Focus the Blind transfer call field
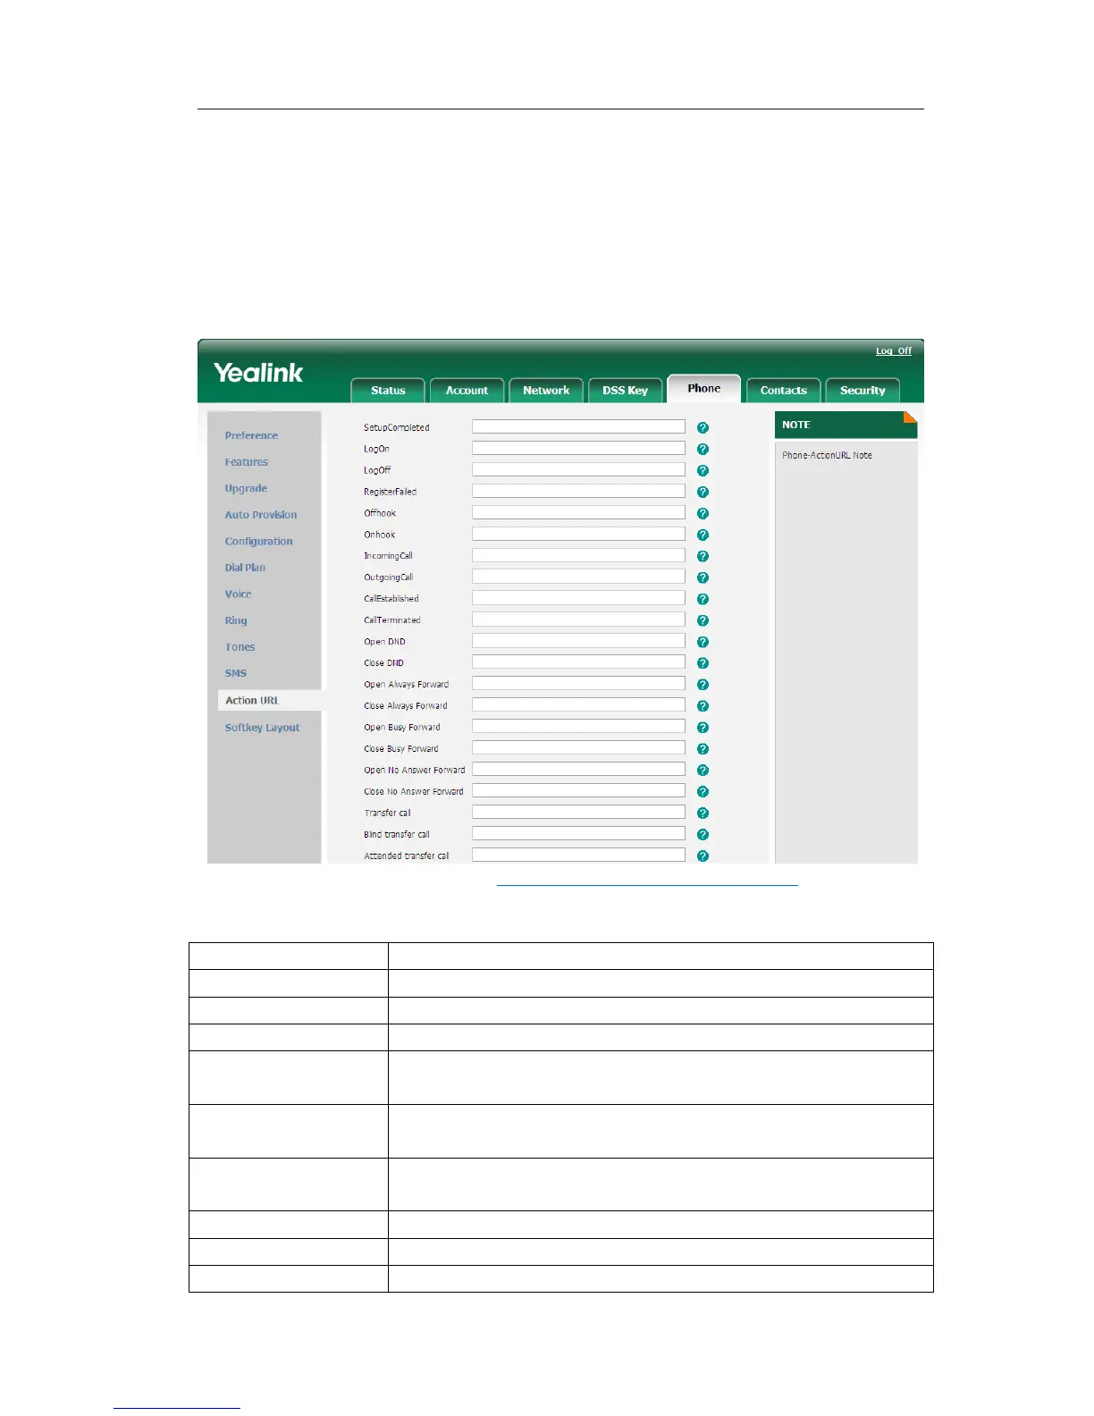This screenshot has width=1094, height=1416. (578, 834)
